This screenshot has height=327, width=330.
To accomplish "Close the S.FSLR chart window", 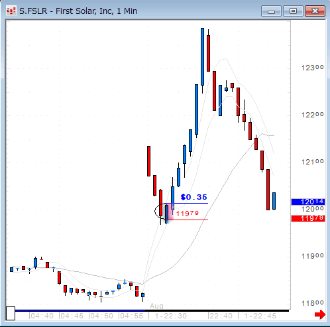I will (x=315, y=11).
